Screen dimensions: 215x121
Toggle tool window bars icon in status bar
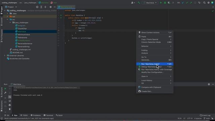[x=2, y=118]
